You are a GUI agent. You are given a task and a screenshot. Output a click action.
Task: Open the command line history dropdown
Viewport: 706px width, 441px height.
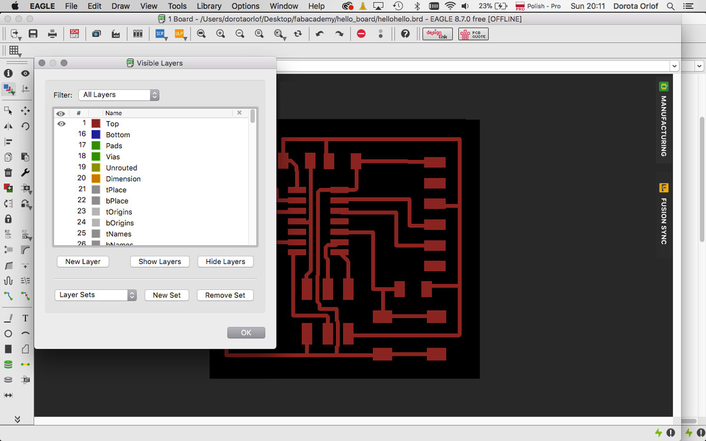click(x=674, y=66)
